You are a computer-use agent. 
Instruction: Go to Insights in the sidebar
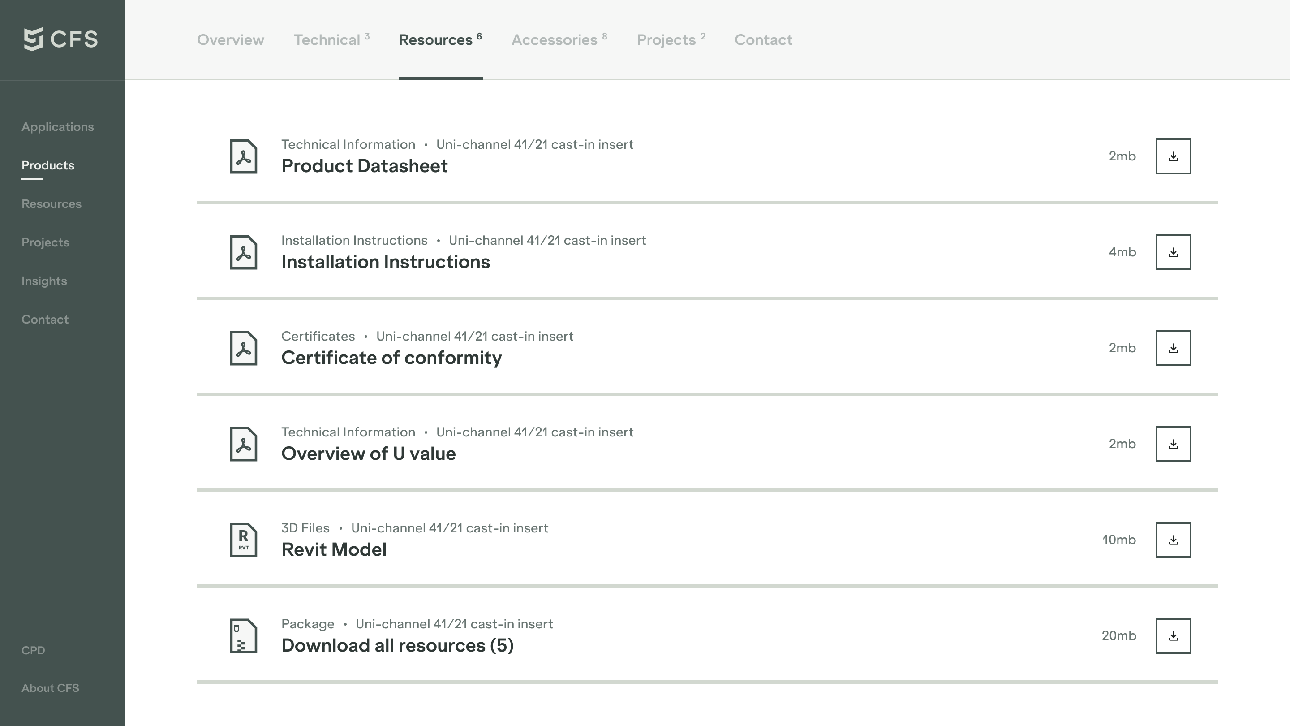click(44, 281)
